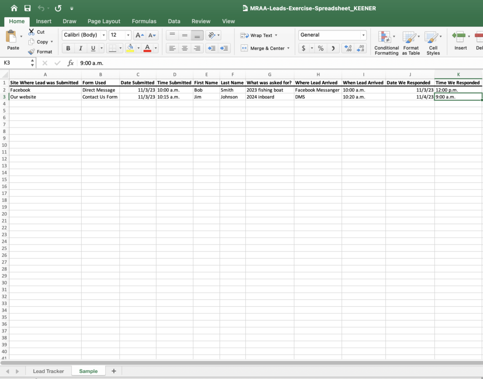Center cell text horizontally
This screenshot has height=379, width=483.
point(184,48)
